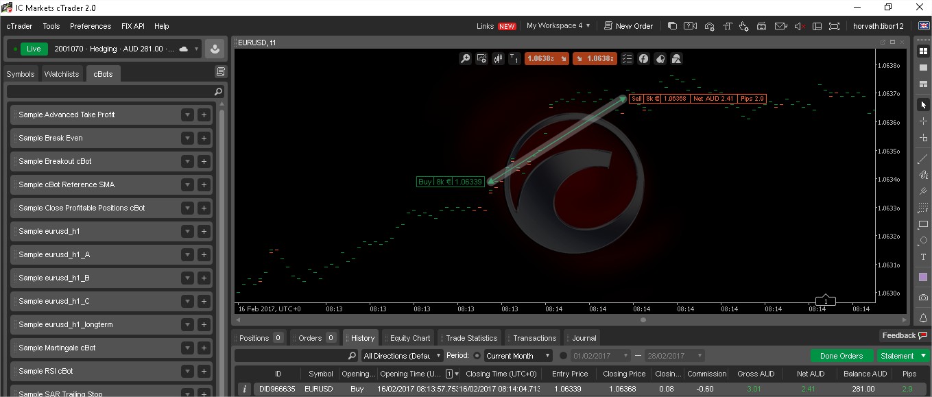Open the account selector dropdown arrow

point(197,49)
